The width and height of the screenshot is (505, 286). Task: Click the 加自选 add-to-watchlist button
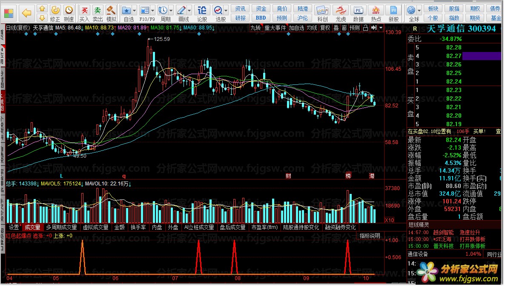click(296, 28)
